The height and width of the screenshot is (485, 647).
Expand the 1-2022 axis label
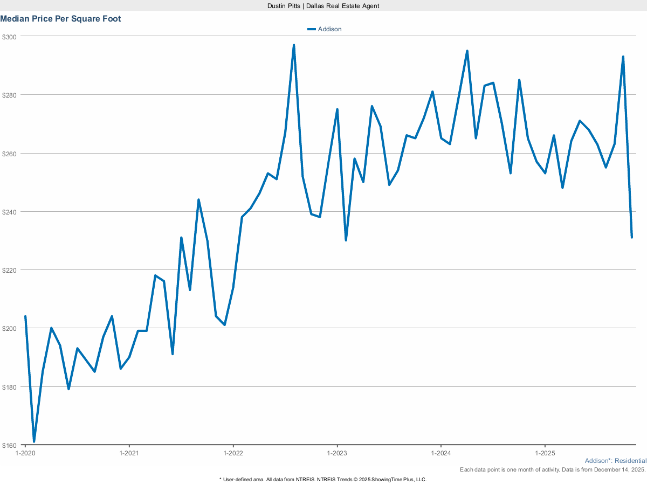pyautogui.click(x=233, y=453)
